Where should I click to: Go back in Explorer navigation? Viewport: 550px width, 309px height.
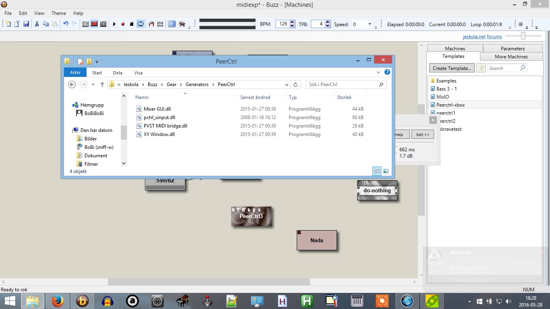coord(72,84)
